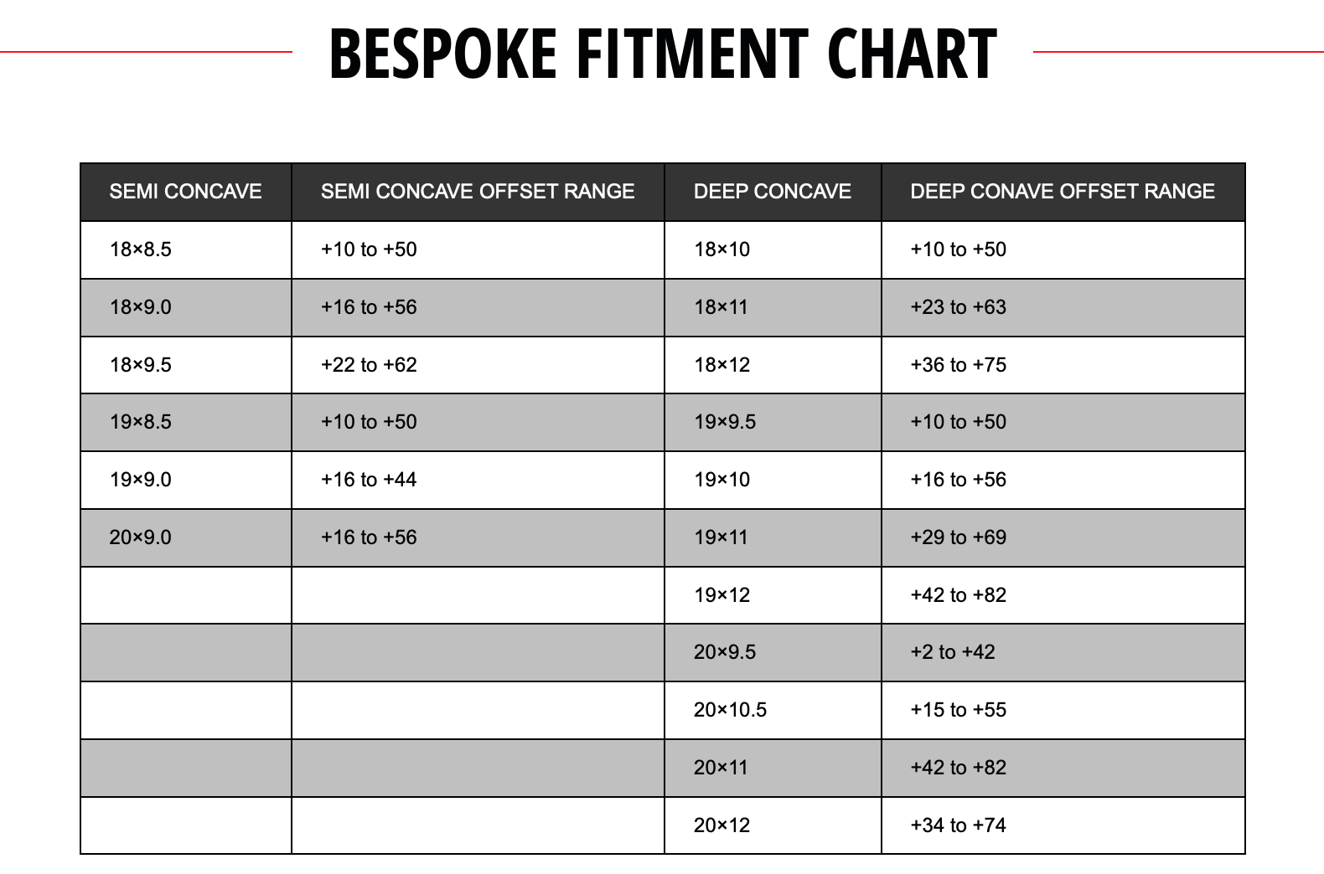Click the 20×9.0 size cell
The height and width of the screenshot is (874, 1324).
coord(141,537)
